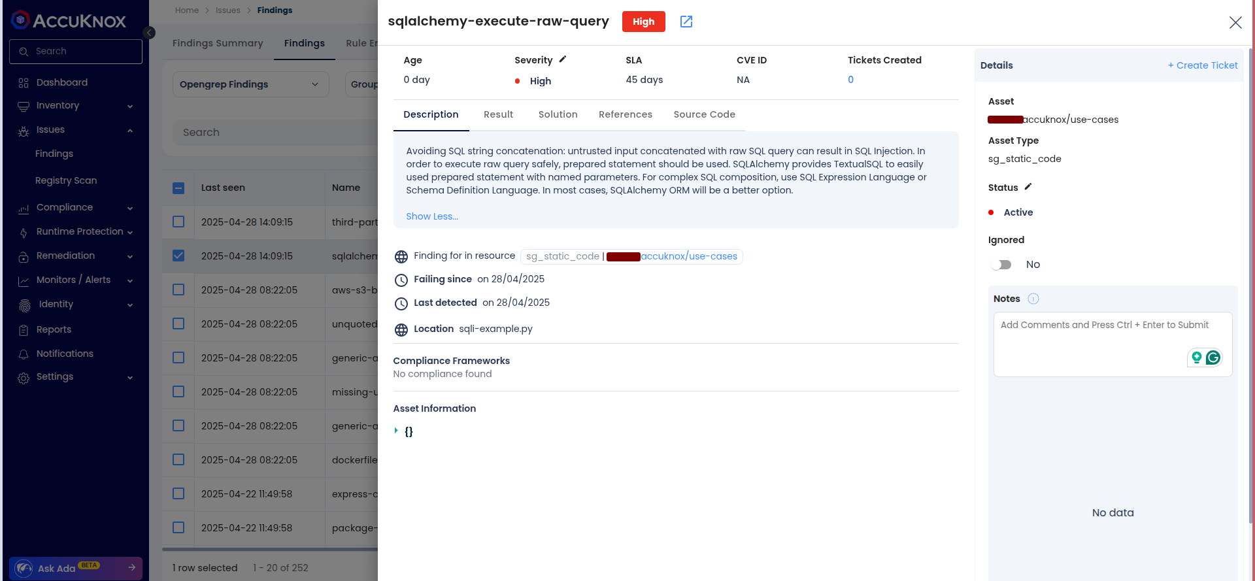
Task: Edit severity with pencil icon
Action: click(563, 59)
